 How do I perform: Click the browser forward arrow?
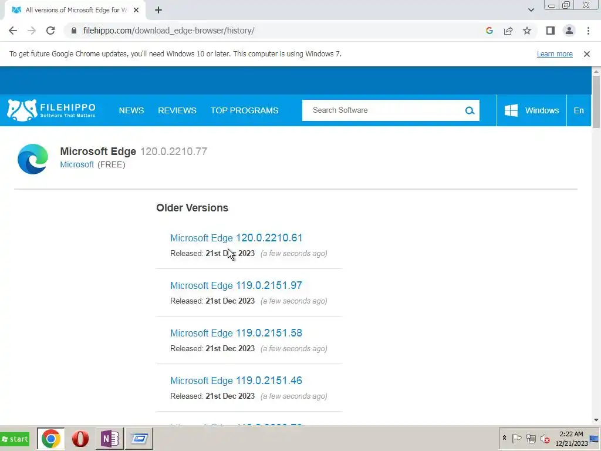click(x=32, y=31)
